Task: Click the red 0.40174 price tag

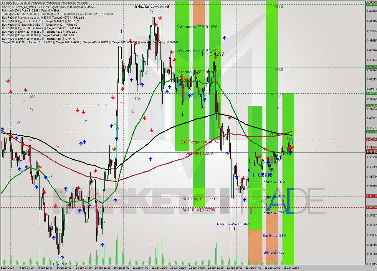Action: tap(371, 139)
